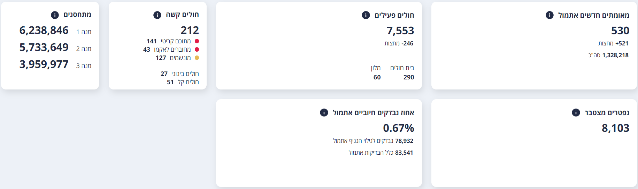This screenshot has width=638, height=189.
Task: Select the בית חולים 290 statistic
Action: click(402, 72)
